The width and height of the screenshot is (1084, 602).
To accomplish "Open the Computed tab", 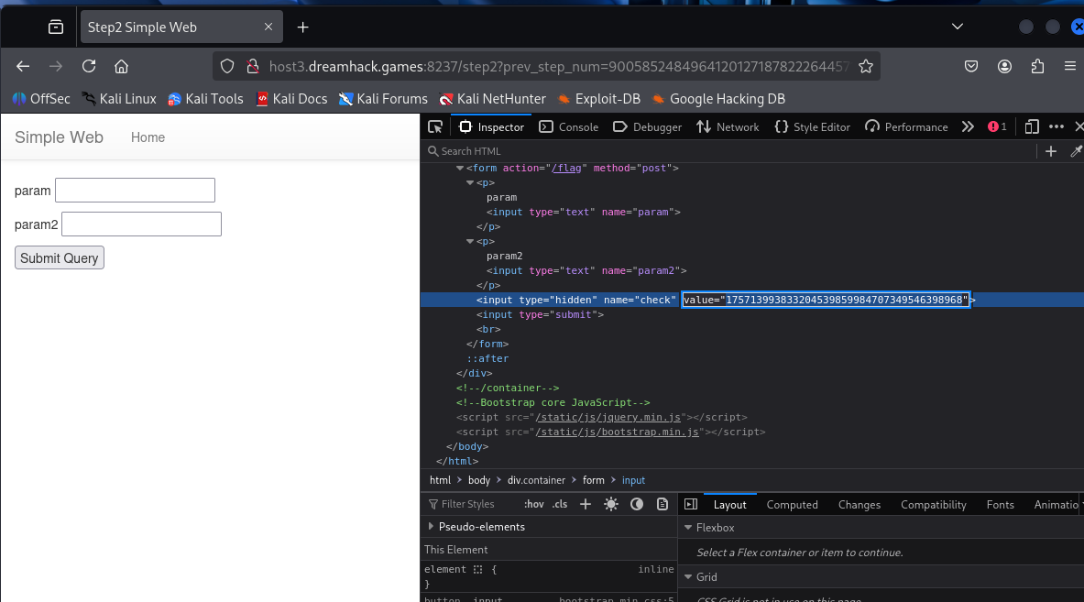I will tap(793, 505).
